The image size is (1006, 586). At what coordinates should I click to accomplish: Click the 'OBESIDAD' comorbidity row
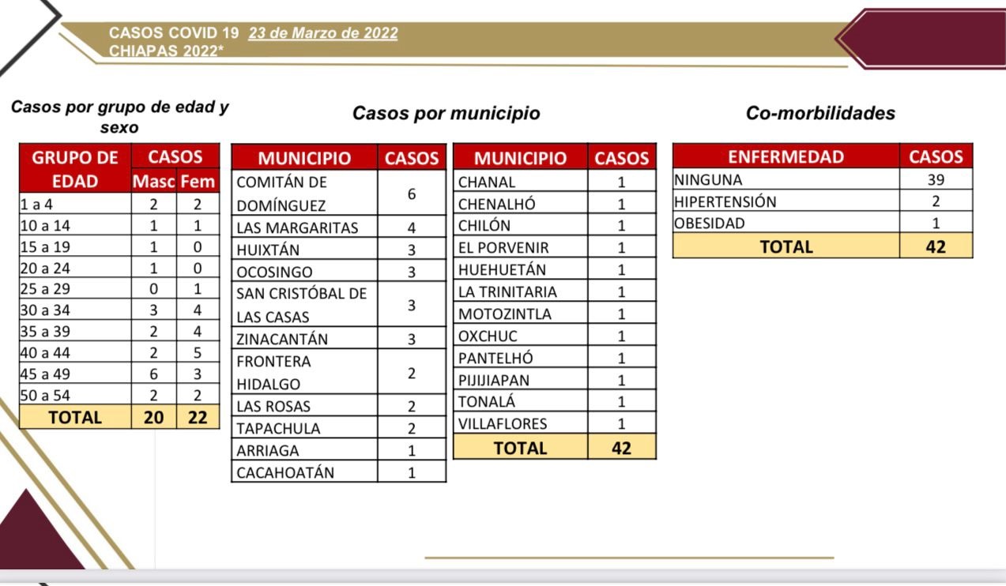(823, 223)
